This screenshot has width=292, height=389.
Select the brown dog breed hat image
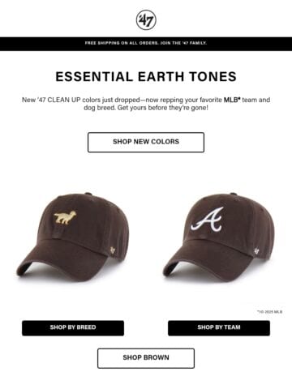[73, 237]
